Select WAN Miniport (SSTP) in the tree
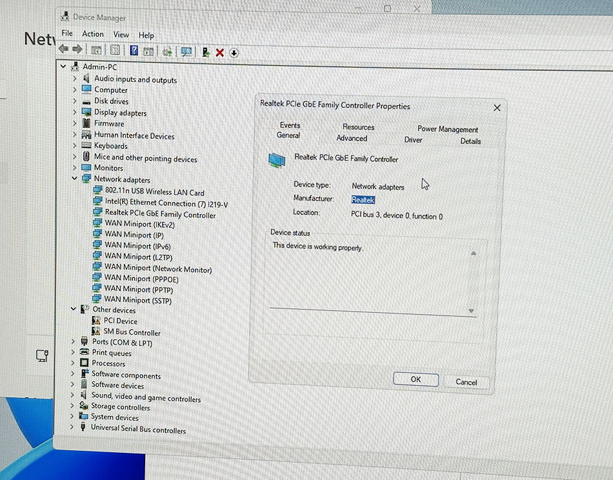The width and height of the screenshot is (613, 480). pyautogui.click(x=137, y=300)
